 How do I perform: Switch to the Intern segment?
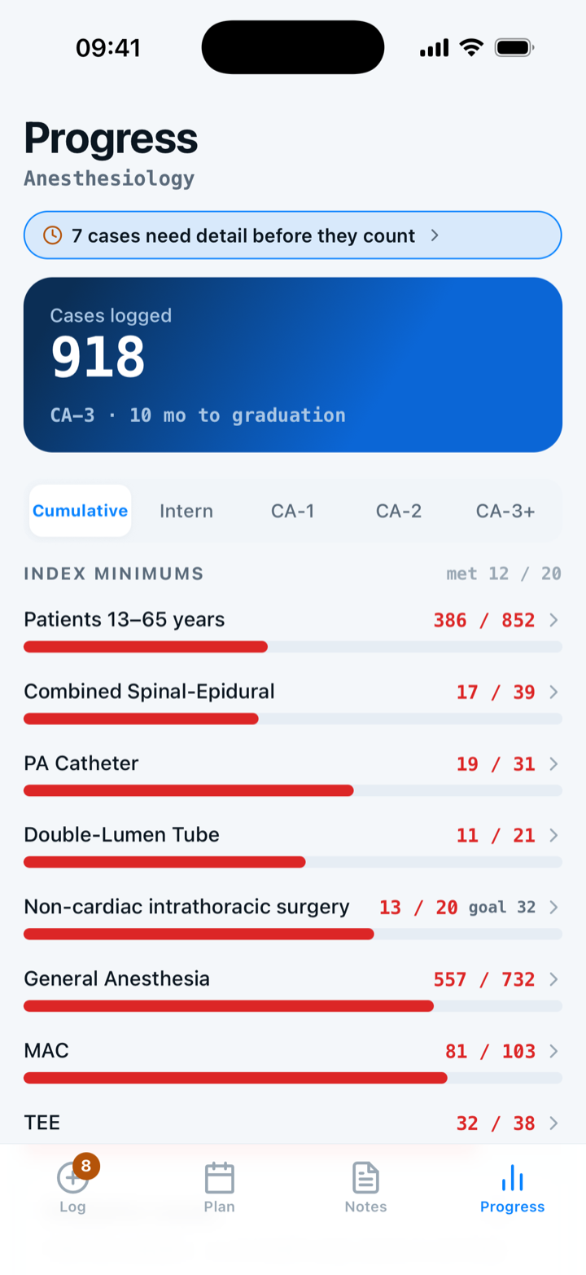pyautogui.click(x=186, y=511)
